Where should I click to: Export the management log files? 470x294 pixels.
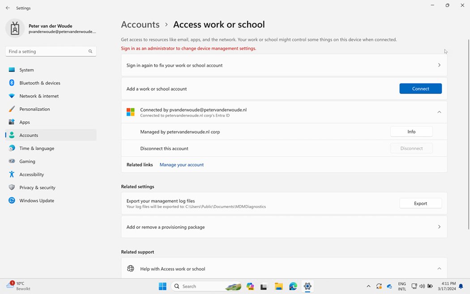[x=420, y=203]
